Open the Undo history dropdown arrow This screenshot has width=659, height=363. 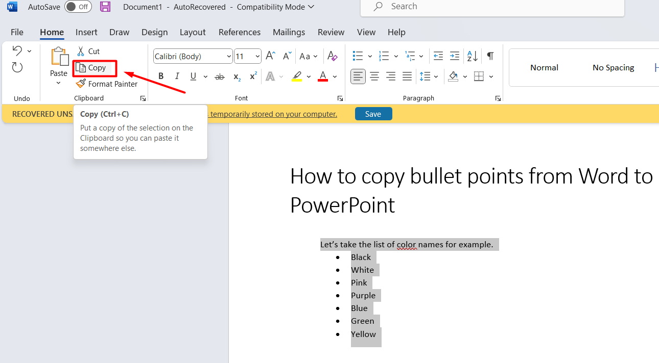(x=29, y=51)
